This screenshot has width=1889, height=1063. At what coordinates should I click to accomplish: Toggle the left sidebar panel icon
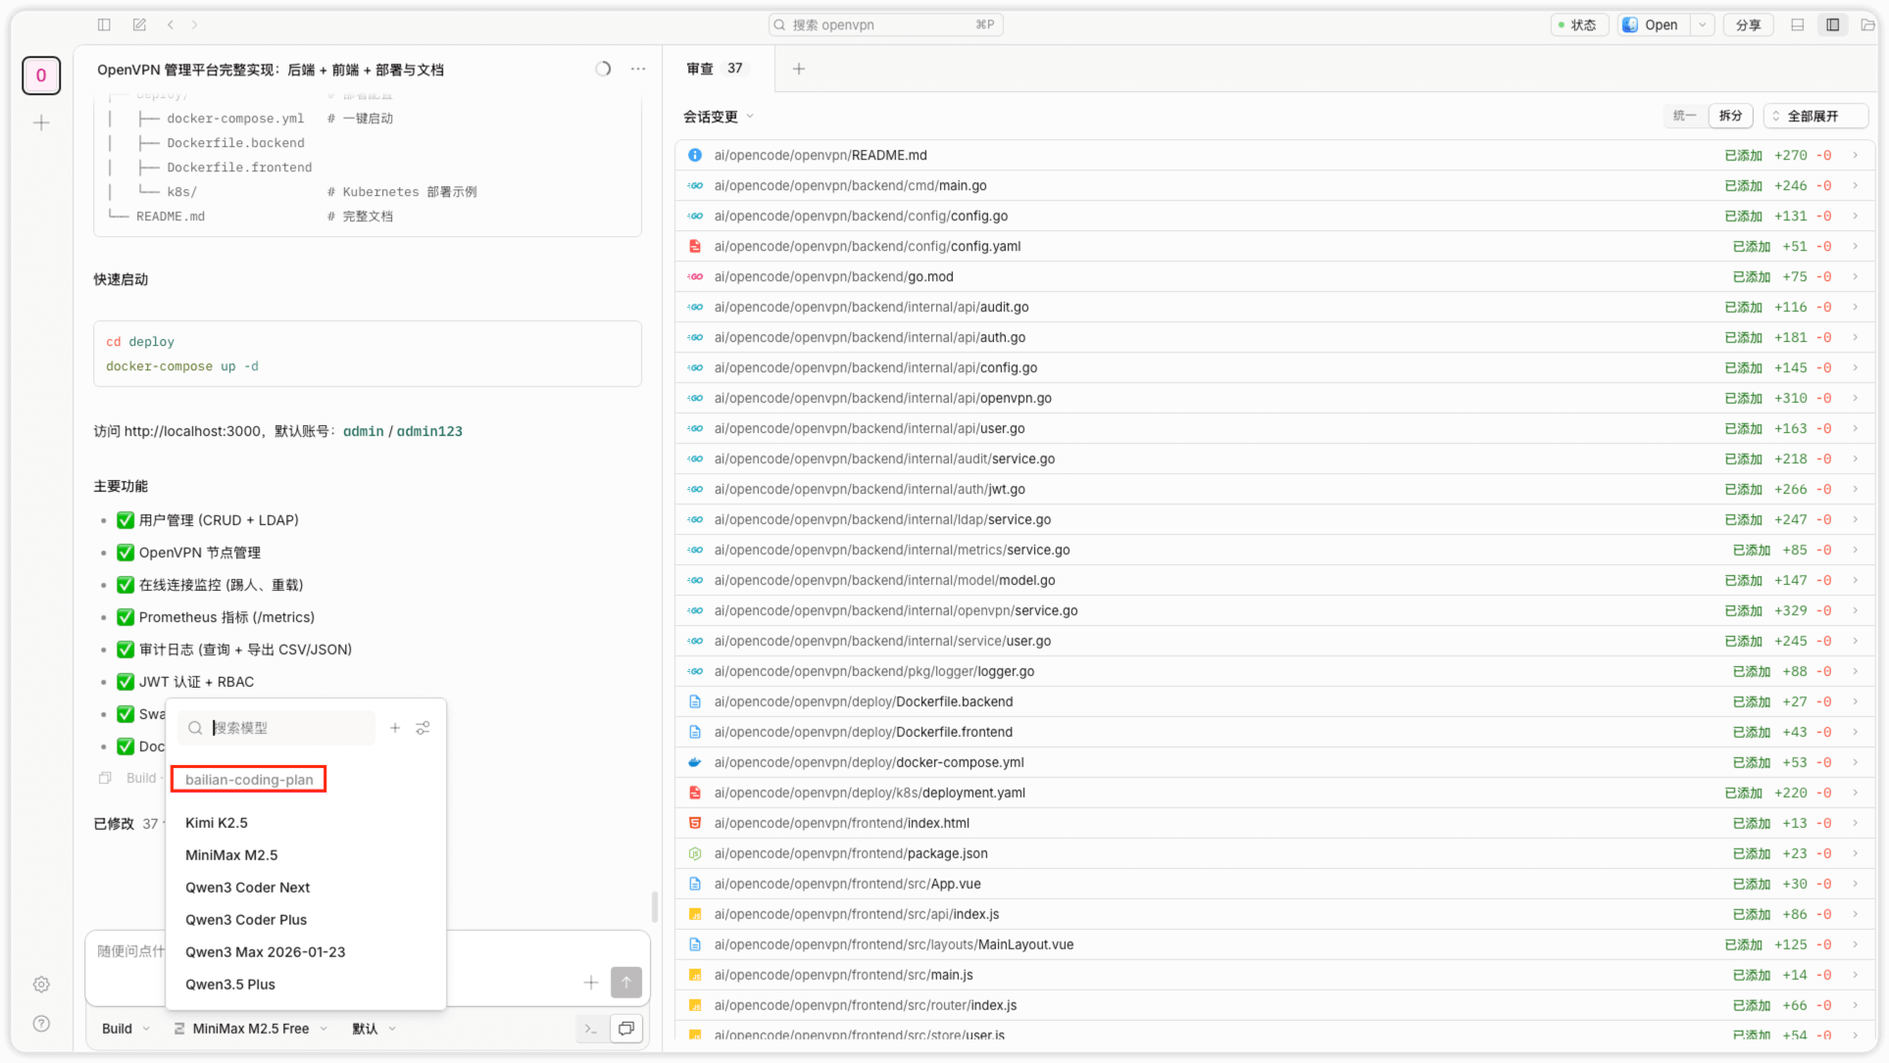click(104, 24)
